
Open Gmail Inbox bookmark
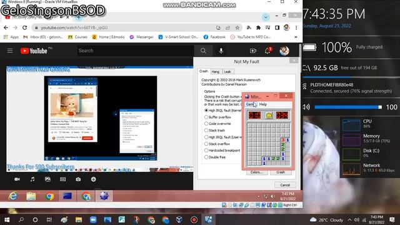coord(43,37)
